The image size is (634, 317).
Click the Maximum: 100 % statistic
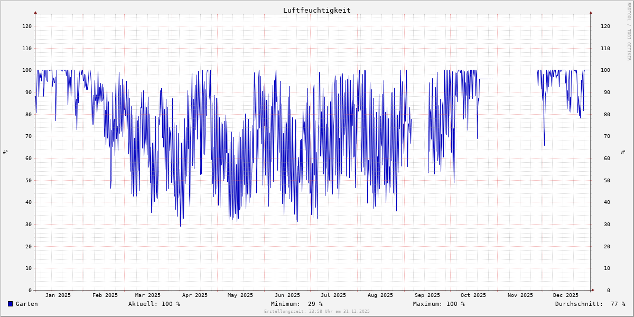tap(439, 304)
